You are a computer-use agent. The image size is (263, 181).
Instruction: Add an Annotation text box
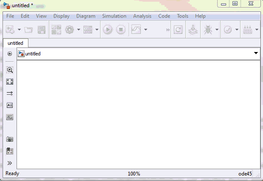(10, 105)
